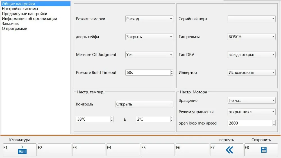Decrease open loop max speed value
The image size is (281, 158).
(x=274, y=125)
